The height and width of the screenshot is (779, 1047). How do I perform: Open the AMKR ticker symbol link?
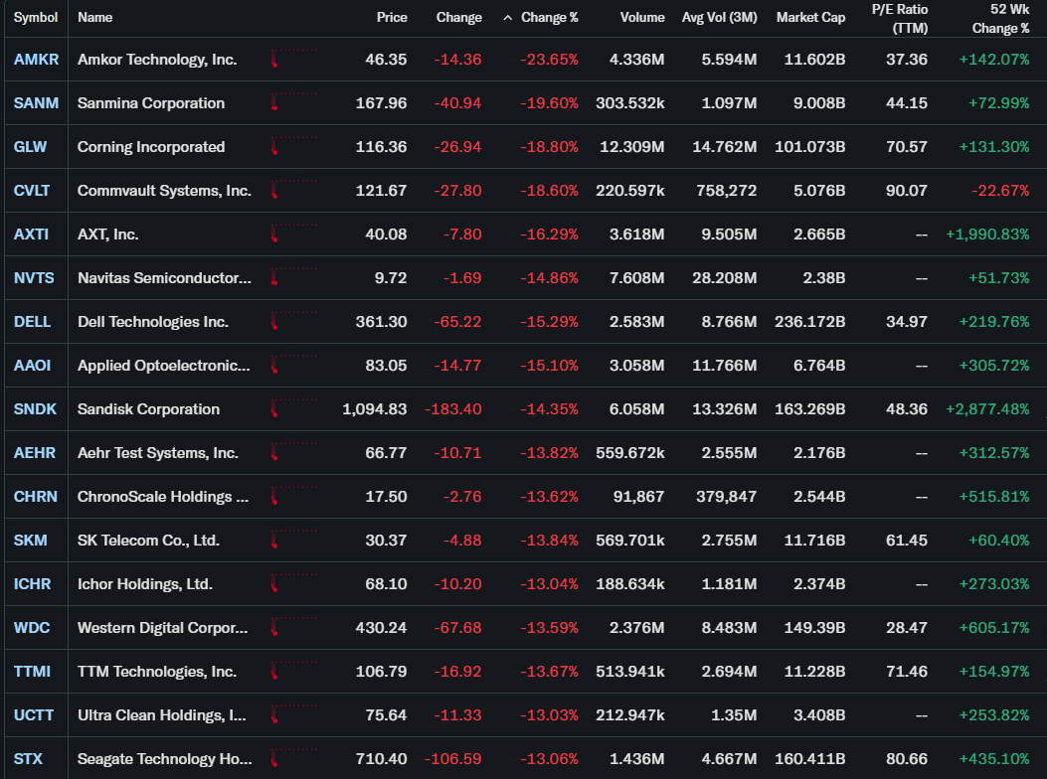pos(36,60)
